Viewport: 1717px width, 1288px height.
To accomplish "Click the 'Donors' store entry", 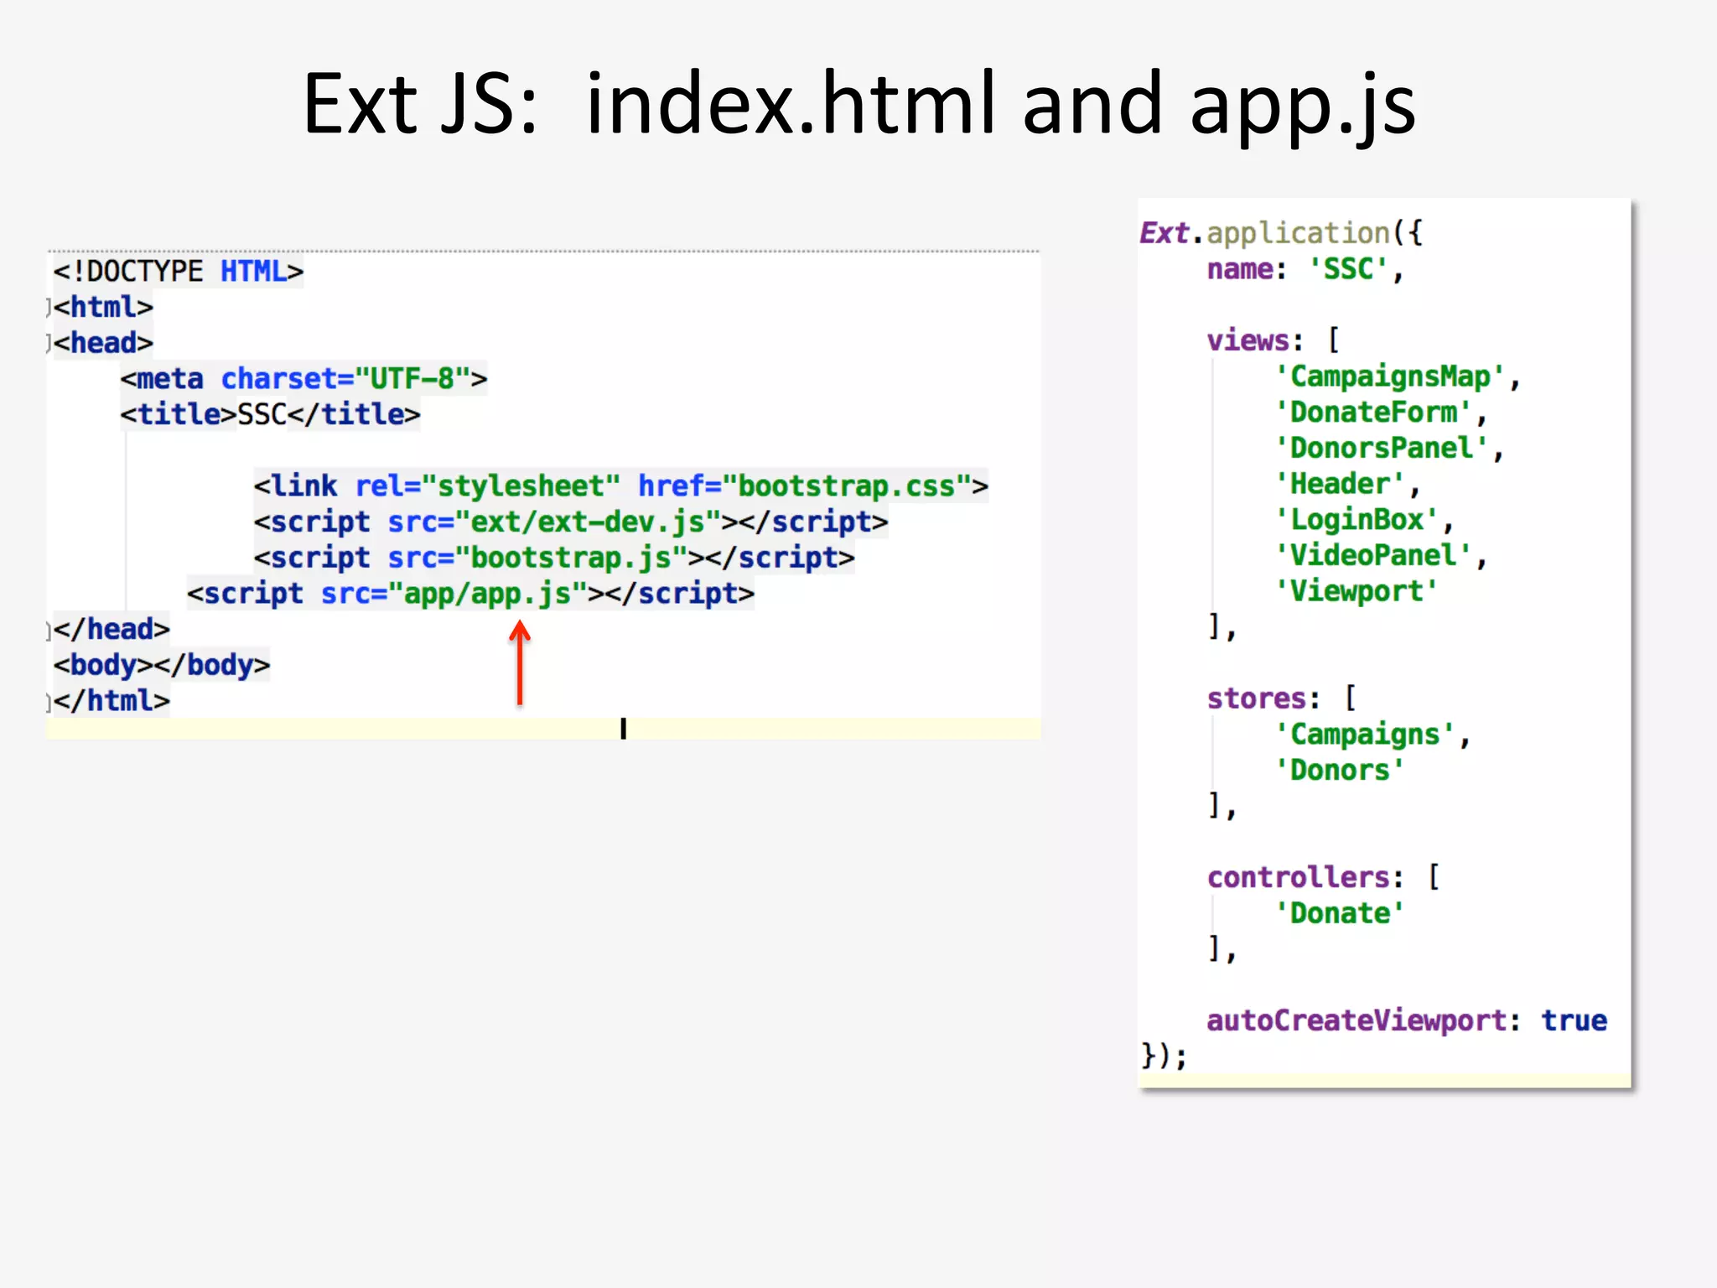I will coord(1340,771).
